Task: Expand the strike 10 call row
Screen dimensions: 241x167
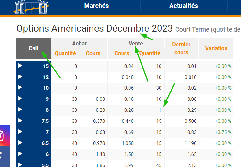Action: tap(20, 88)
